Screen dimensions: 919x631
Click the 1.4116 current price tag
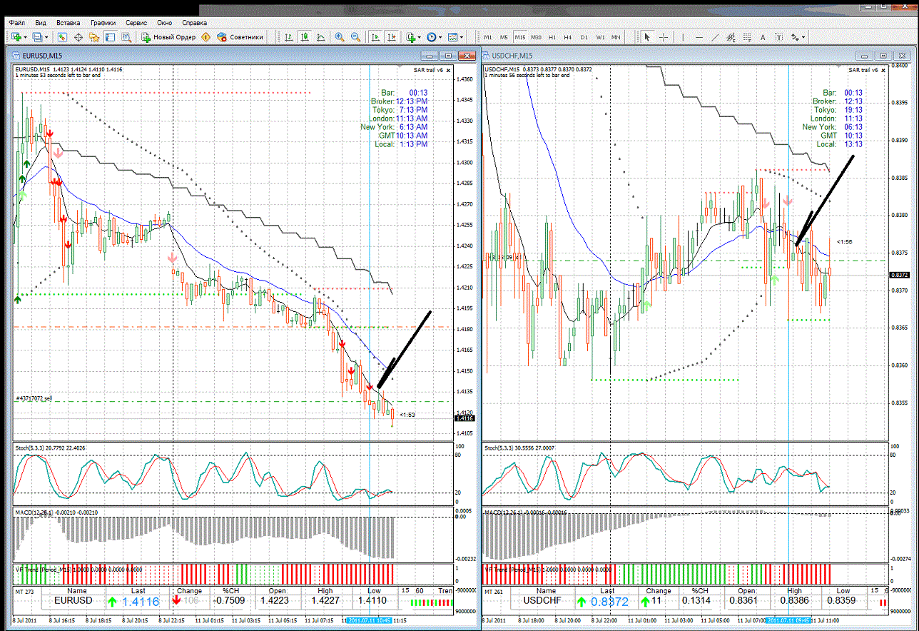[464, 418]
